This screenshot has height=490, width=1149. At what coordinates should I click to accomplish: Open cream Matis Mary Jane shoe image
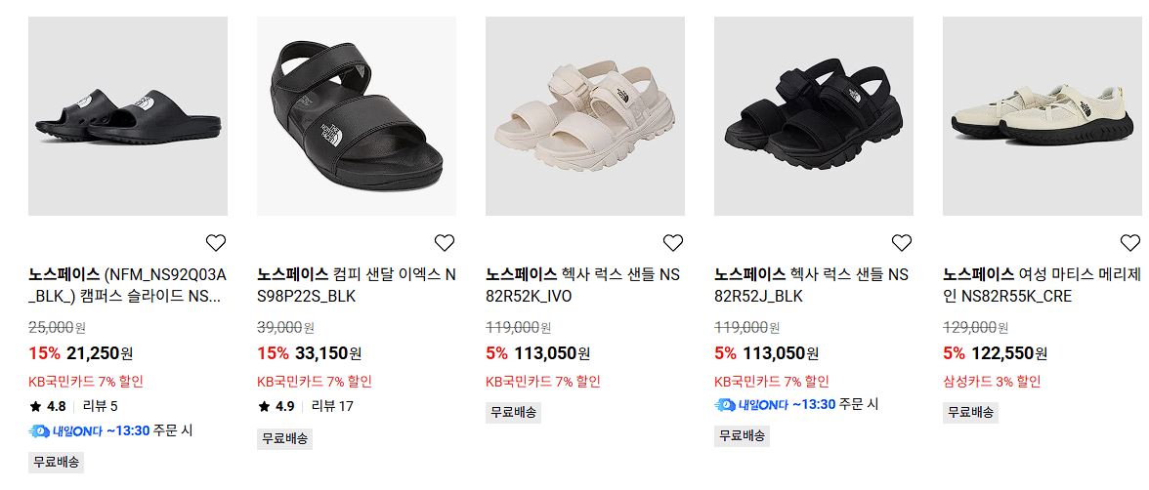1042,116
